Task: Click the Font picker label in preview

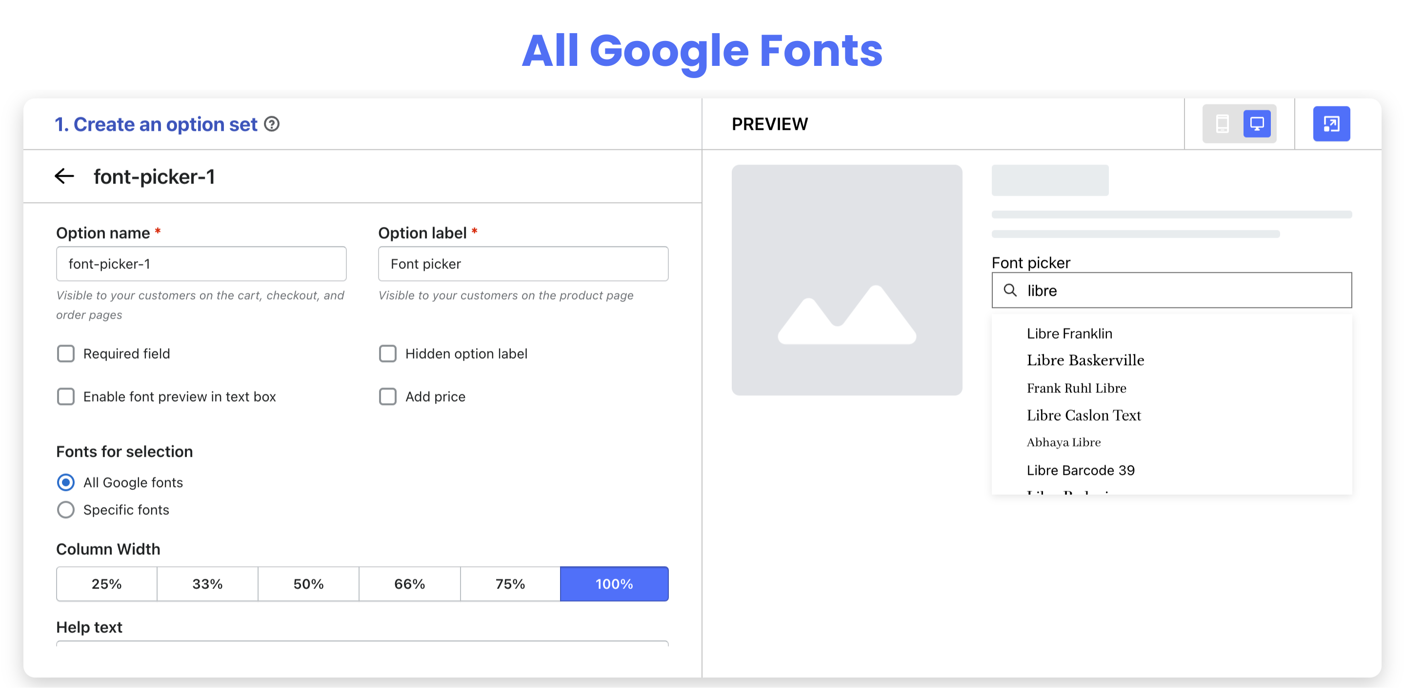Action: coord(1031,263)
